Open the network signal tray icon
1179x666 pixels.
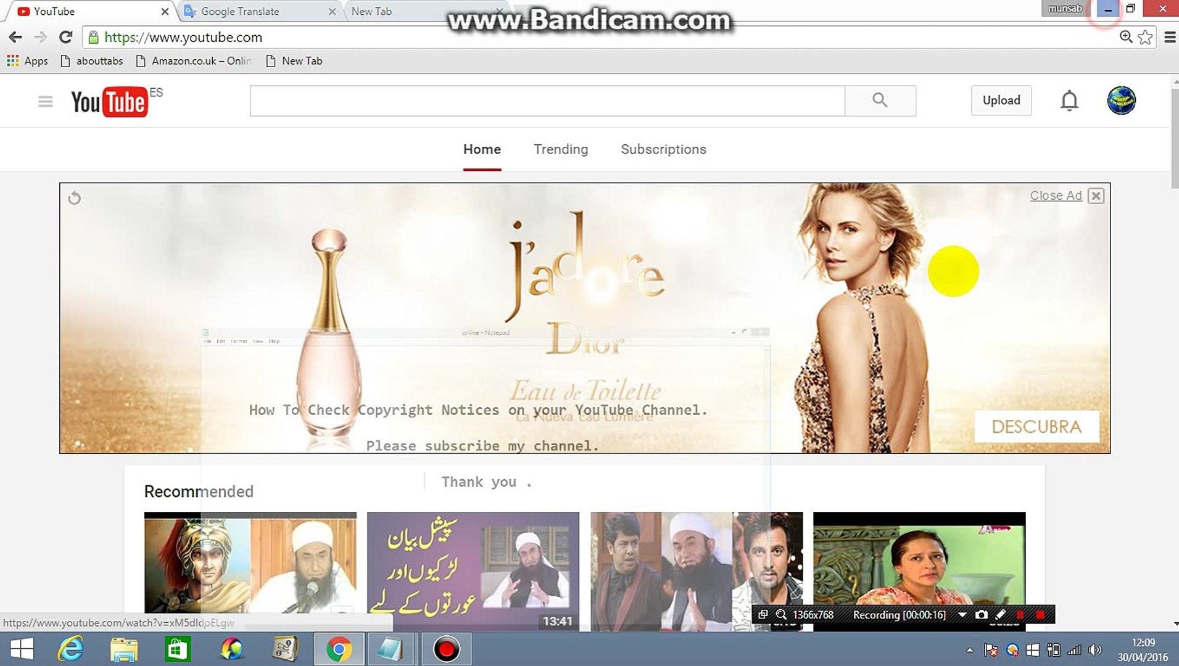tap(1074, 650)
